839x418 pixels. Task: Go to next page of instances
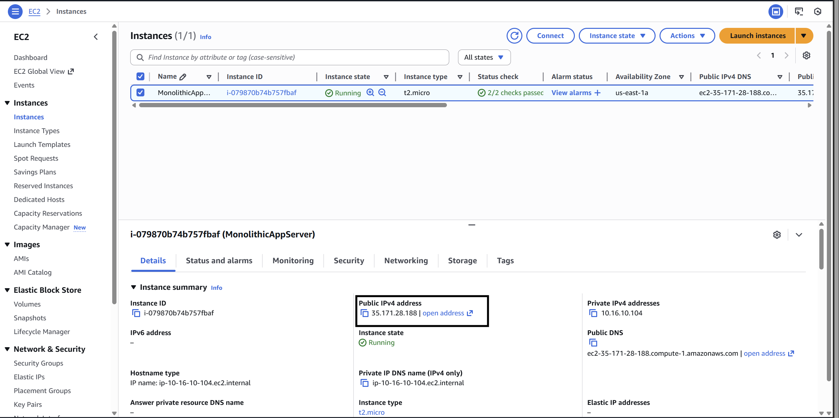tap(786, 55)
